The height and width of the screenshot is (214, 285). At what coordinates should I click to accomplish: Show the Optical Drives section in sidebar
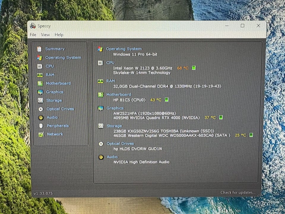pos(60,109)
